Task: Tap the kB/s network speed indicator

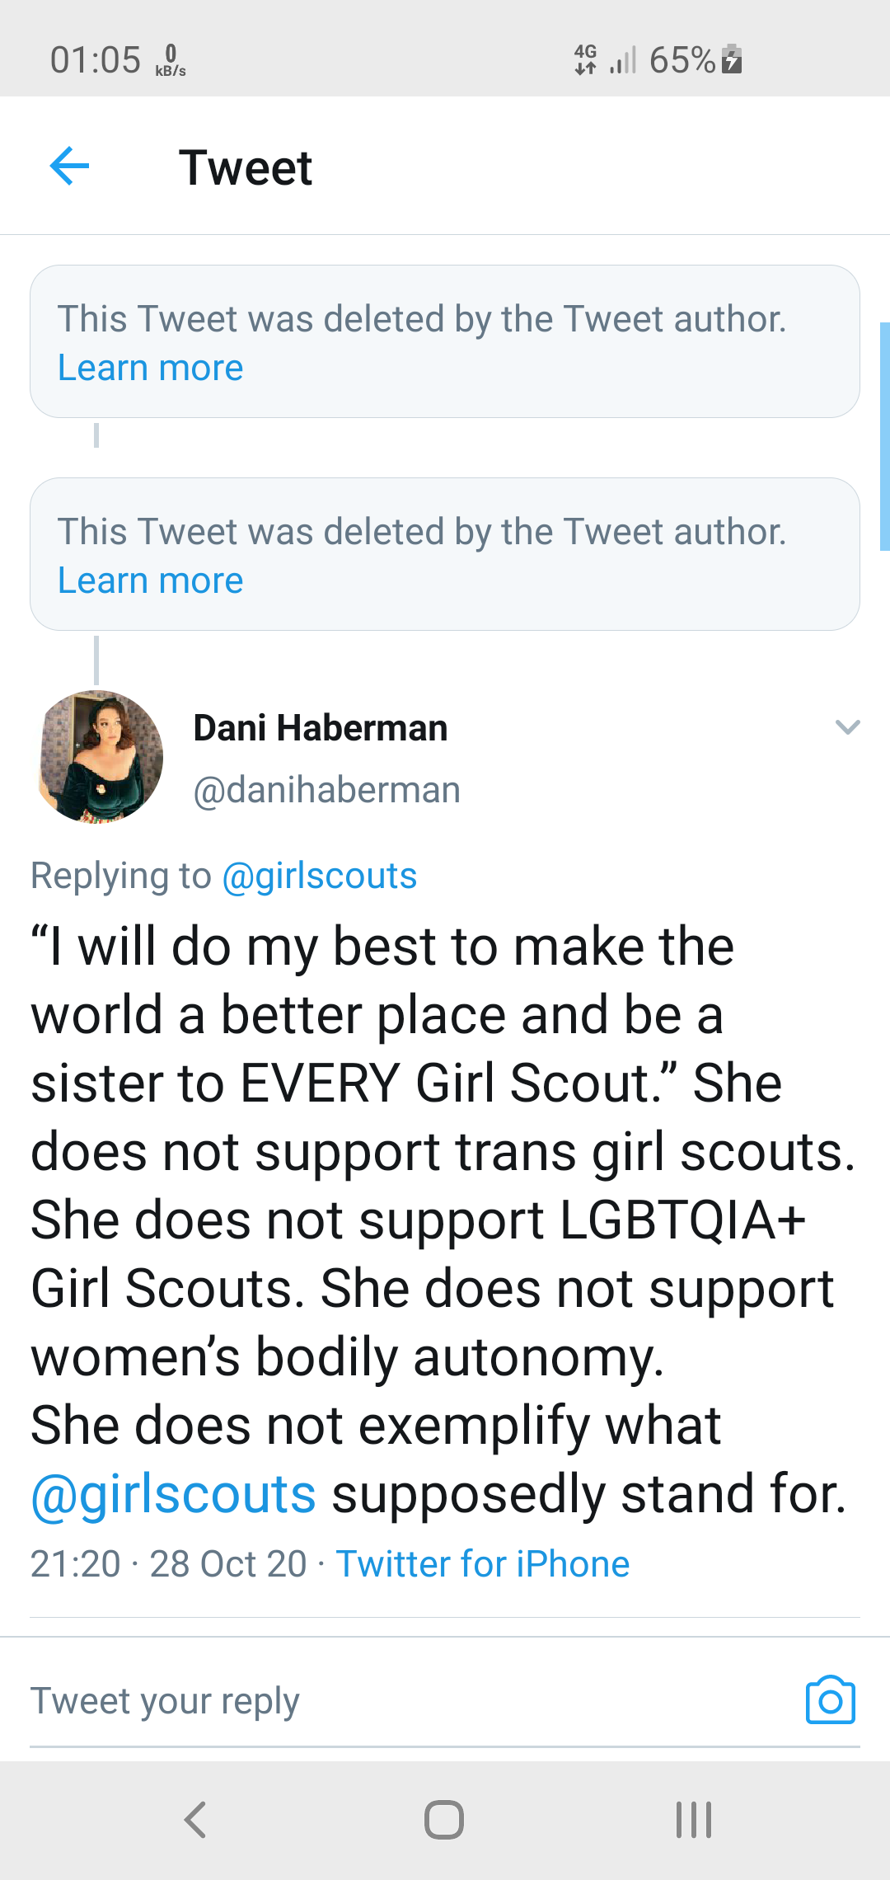Action: [170, 61]
